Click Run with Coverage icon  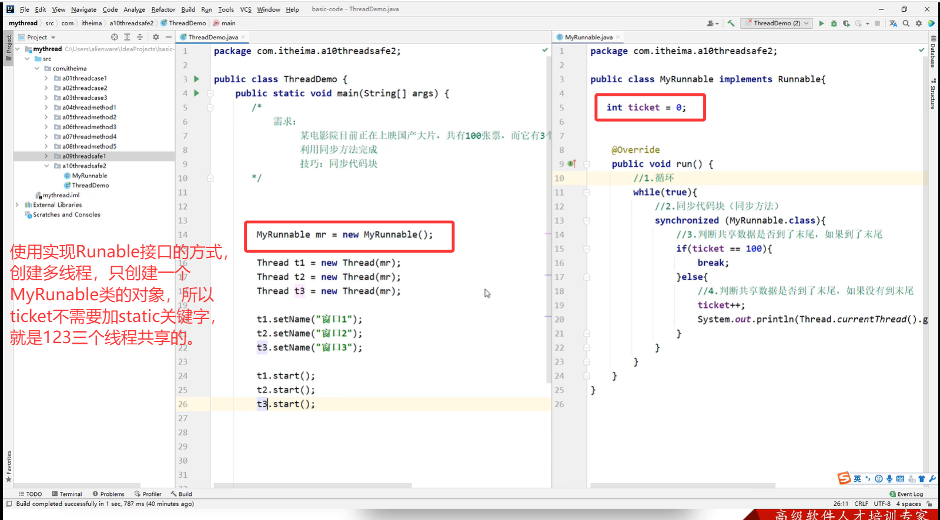[847, 24]
